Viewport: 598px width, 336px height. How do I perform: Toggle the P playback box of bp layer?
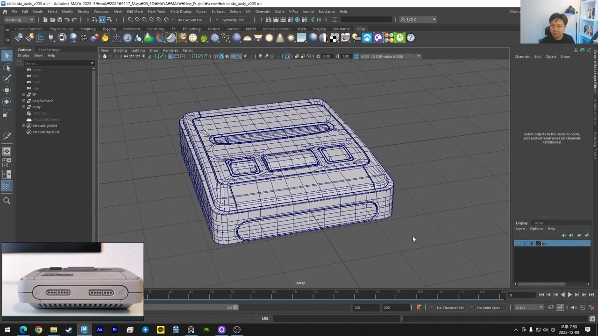pos(525,244)
